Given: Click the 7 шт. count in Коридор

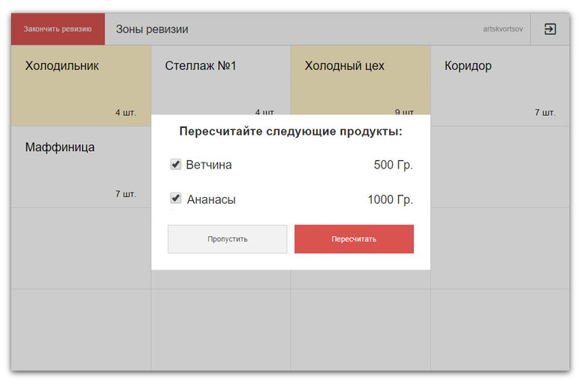Looking at the screenshot, I should pyautogui.click(x=545, y=113).
